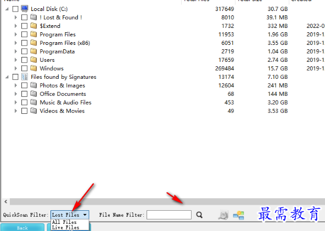Image resolution: width=325 pixels, height=231 pixels.
Task: Tick the Local Disk (C:) checkbox
Action: pyautogui.click(x=15, y=9)
